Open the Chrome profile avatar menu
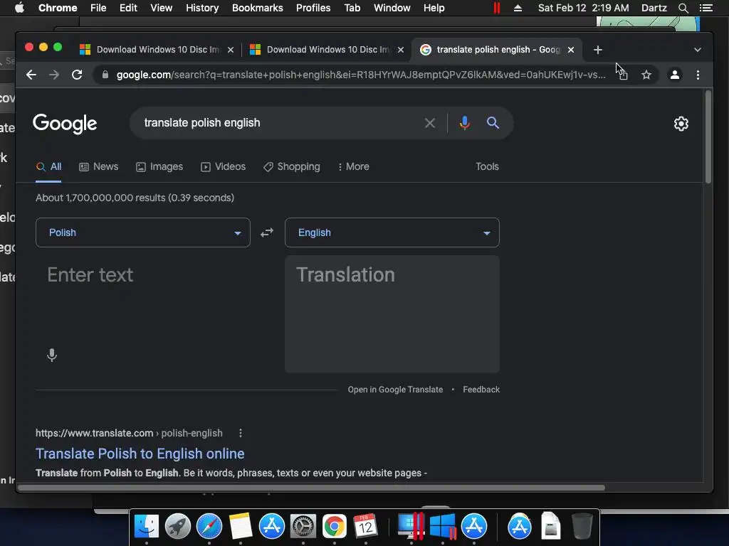 (x=675, y=75)
